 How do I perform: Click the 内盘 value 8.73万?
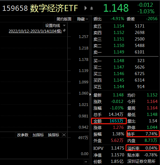[x=151, y=140]
